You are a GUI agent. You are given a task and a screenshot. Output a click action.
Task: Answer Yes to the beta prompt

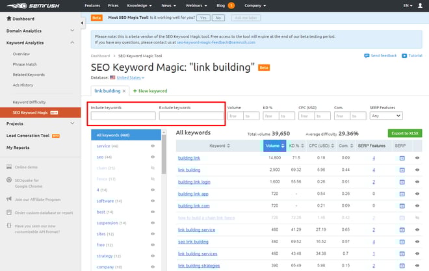(x=203, y=18)
